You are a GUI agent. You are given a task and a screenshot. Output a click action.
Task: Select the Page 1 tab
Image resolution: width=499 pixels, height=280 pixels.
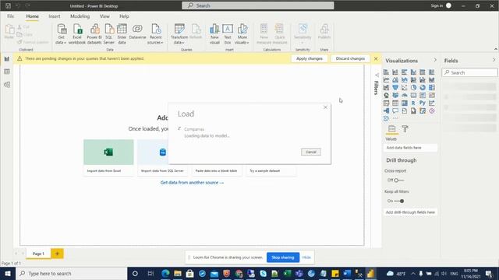click(x=38, y=254)
